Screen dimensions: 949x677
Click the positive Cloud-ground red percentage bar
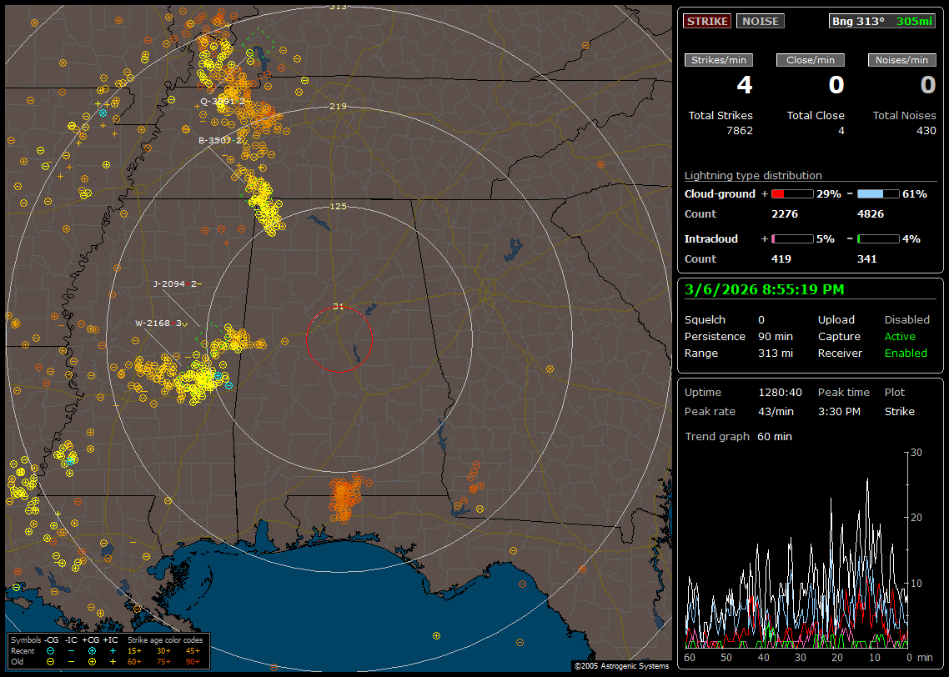pyautogui.click(x=791, y=193)
